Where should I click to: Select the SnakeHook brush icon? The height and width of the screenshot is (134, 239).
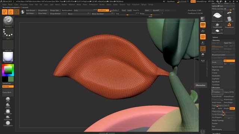8,118
